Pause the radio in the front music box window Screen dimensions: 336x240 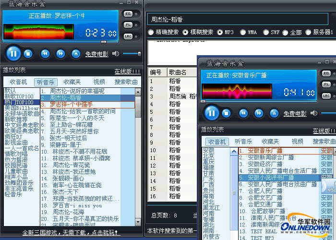coord(212,113)
